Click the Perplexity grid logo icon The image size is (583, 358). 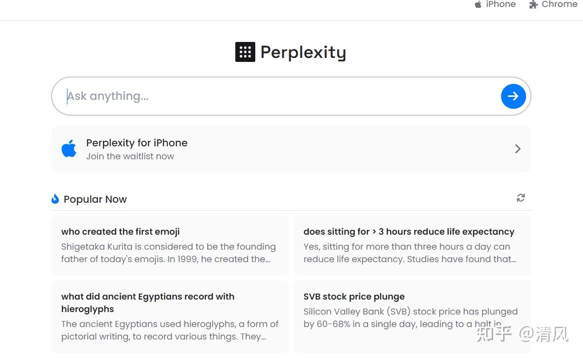point(245,52)
